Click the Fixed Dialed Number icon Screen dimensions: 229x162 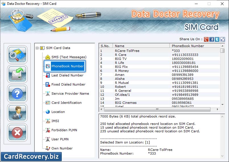(48, 84)
